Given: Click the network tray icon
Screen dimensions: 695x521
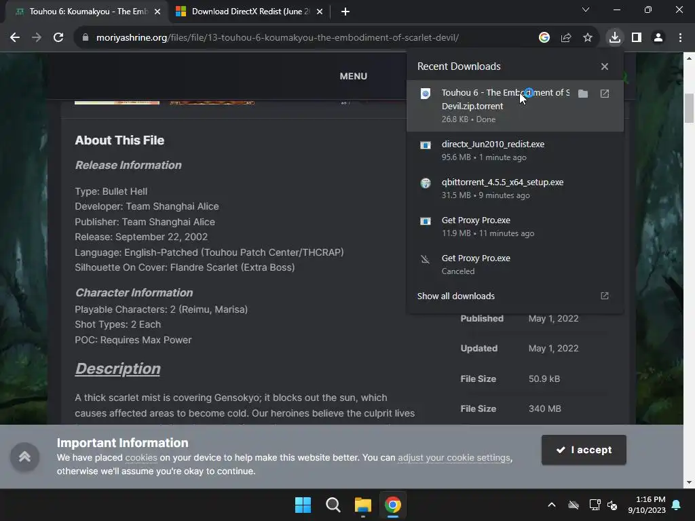Looking at the screenshot, I should tap(595, 505).
